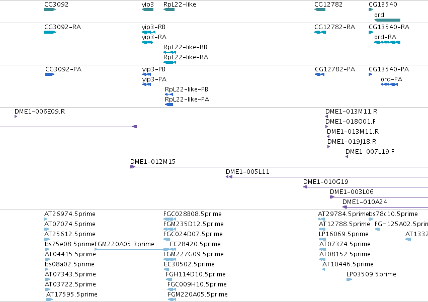Viewport: 428px width, 302px height.
Task: Click the DME1-010A24 label
Action: coord(365,202)
